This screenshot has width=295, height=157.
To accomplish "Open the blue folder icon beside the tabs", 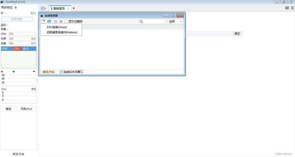I will pos(43,8).
